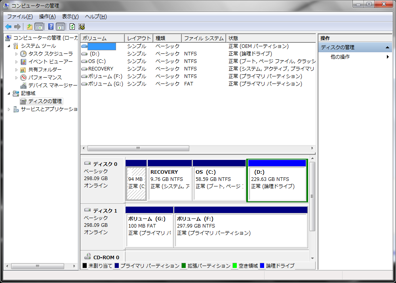Open the 他の操作 submenu arrow
This screenshot has height=283, width=396.
[x=388, y=57]
